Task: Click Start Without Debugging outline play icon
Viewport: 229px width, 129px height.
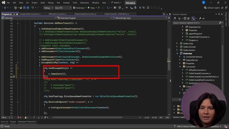Action: pyautogui.click(x=99, y=8)
